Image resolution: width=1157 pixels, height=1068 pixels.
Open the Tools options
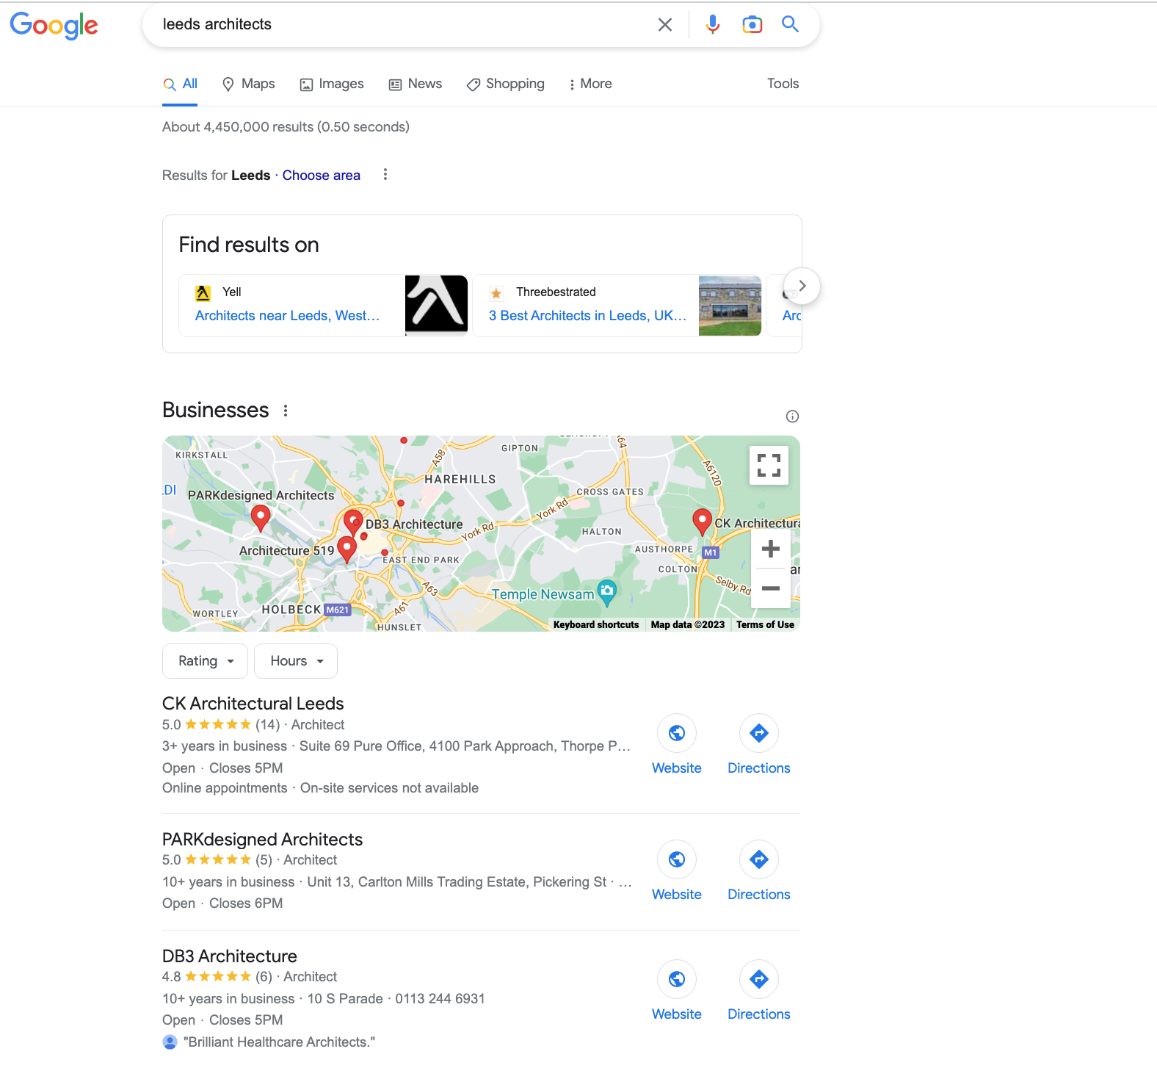coord(783,84)
